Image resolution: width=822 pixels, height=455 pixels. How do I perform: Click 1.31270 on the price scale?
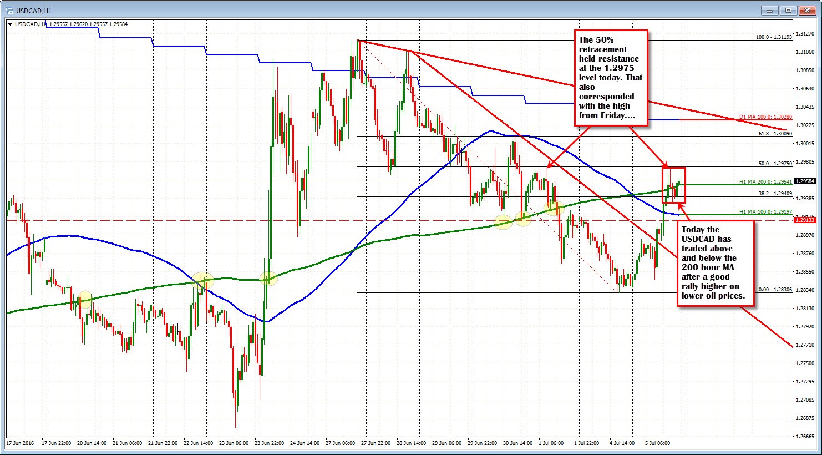[805, 34]
